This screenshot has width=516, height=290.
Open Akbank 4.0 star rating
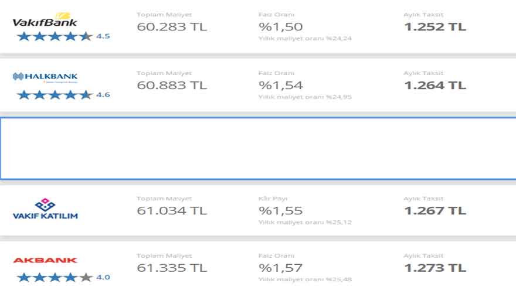63,278
